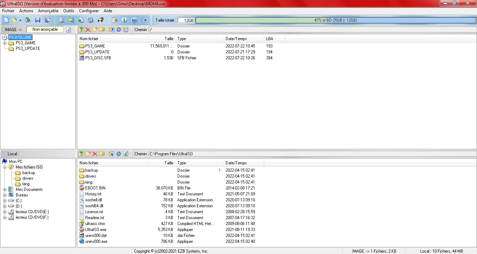Screen dimensions: 477x254
Task: Sort by the Taille column header in image list
Action: [x=161, y=39]
